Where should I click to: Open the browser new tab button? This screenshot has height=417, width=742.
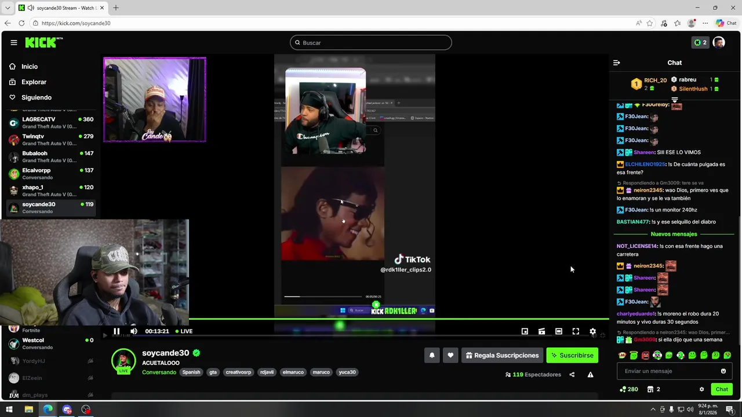tap(116, 8)
